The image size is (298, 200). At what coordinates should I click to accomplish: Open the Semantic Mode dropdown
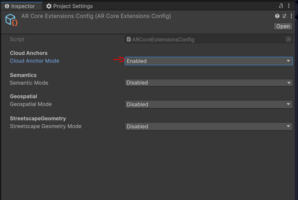point(209,83)
